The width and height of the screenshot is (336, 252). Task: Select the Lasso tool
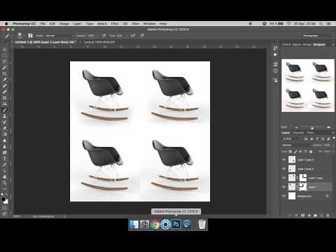point(4,62)
